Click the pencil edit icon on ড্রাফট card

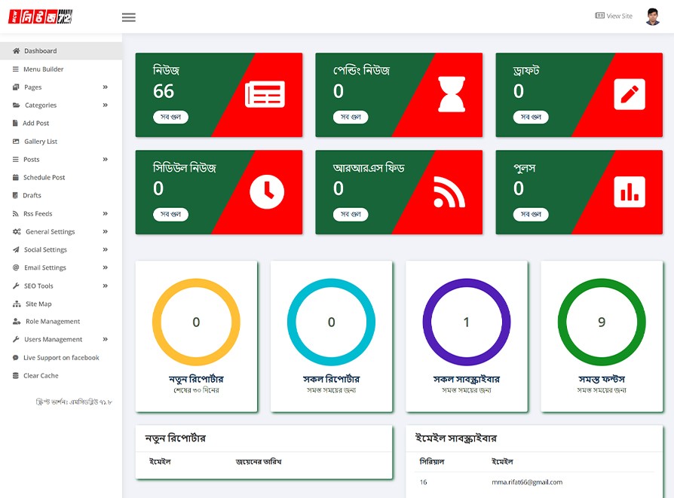coord(630,94)
